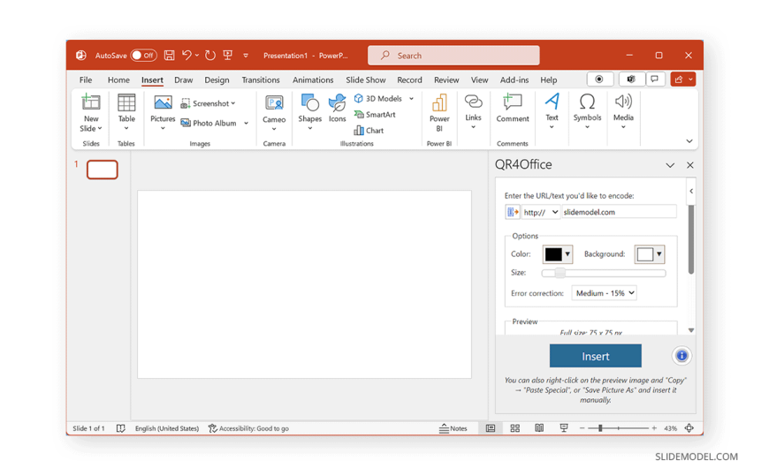Screen dimensions: 769x476
Task: Collapse the add-in side arrow
Action: (691, 191)
